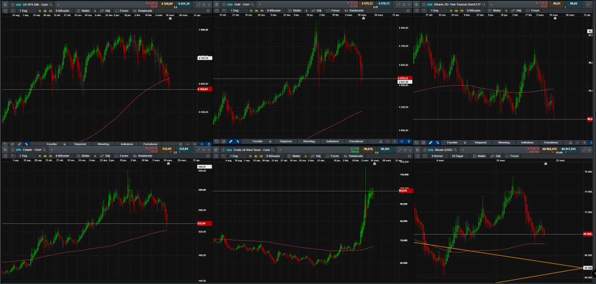The height and width of the screenshot is (284, 596).
Task: Toggle the crosshair tool under the Gold chart
Action: 401,141
